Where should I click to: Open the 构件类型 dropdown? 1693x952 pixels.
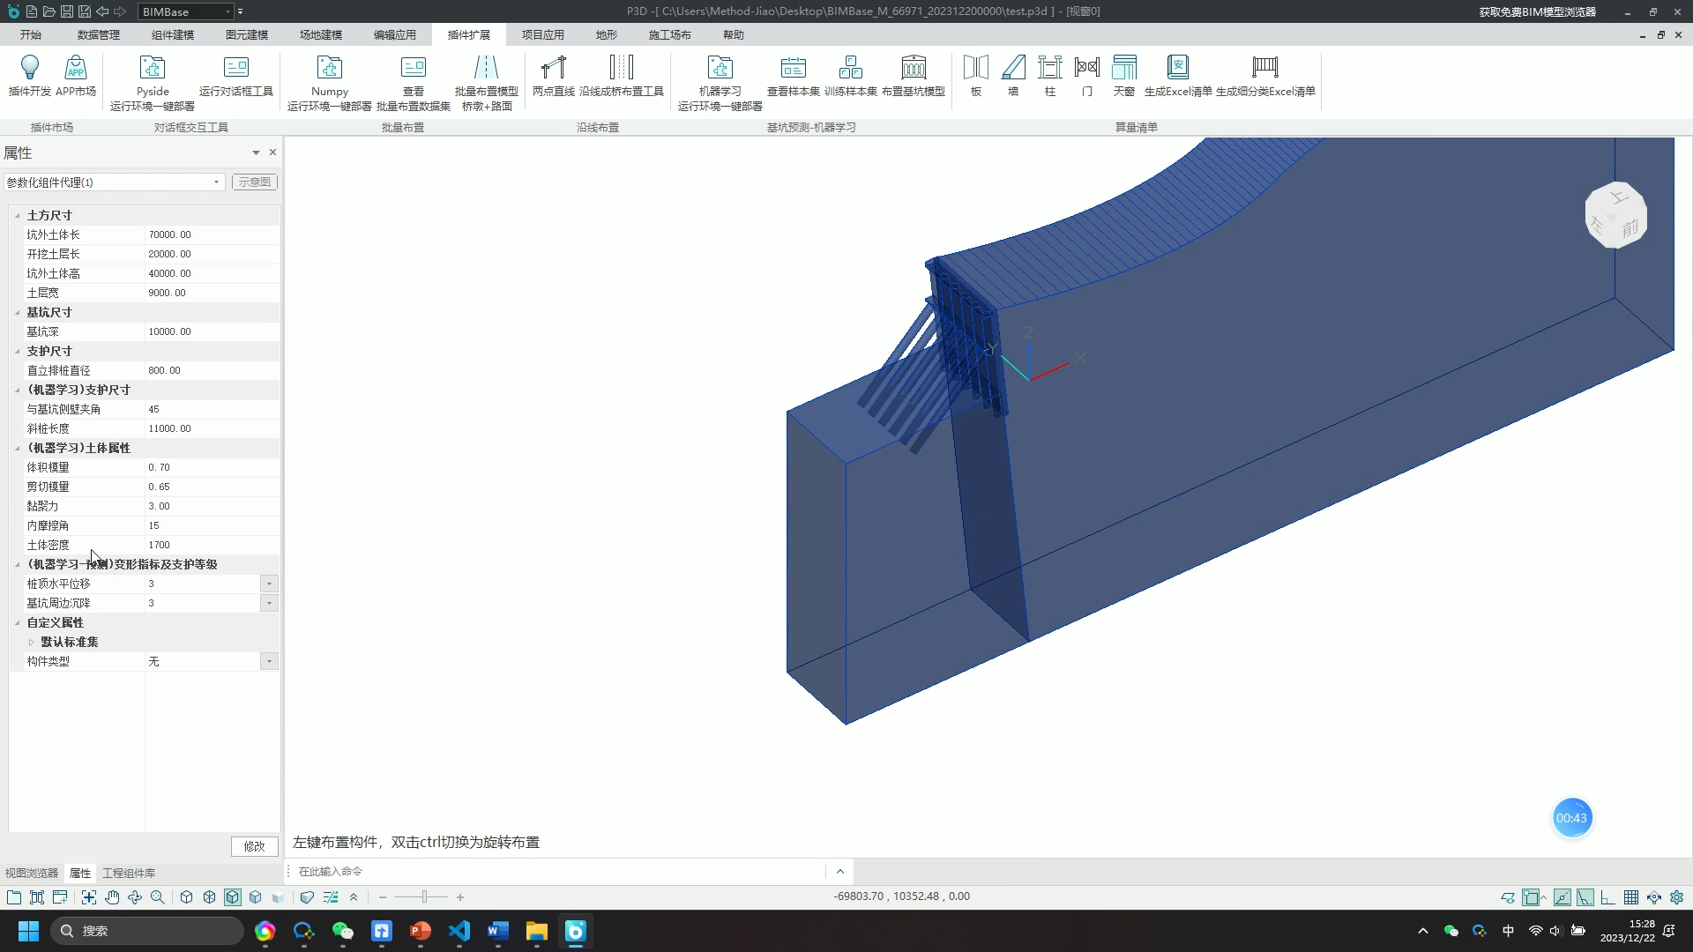(x=269, y=661)
